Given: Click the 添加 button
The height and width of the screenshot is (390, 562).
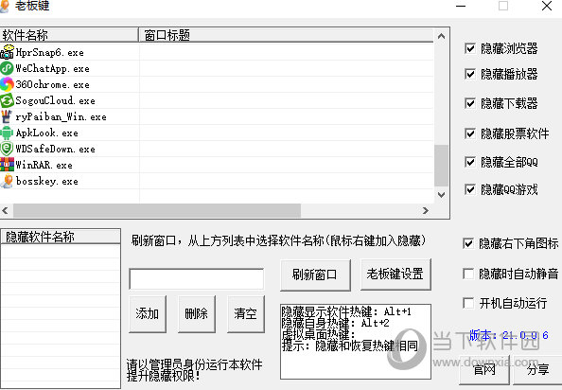Looking at the screenshot, I should [x=148, y=314].
